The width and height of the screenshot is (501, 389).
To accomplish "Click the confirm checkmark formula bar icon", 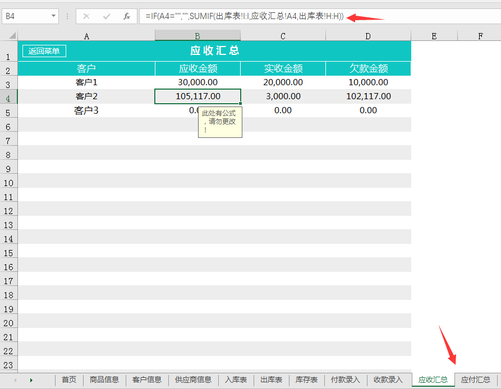I will [107, 16].
